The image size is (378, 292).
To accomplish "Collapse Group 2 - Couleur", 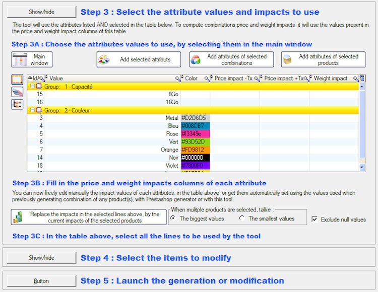I will (x=32, y=110).
